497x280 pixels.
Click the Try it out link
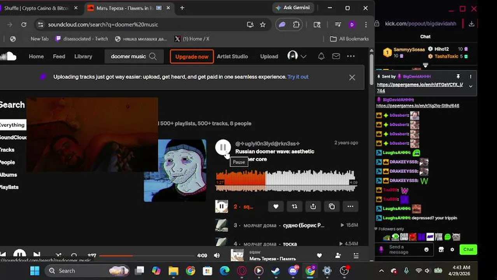[298, 77]
